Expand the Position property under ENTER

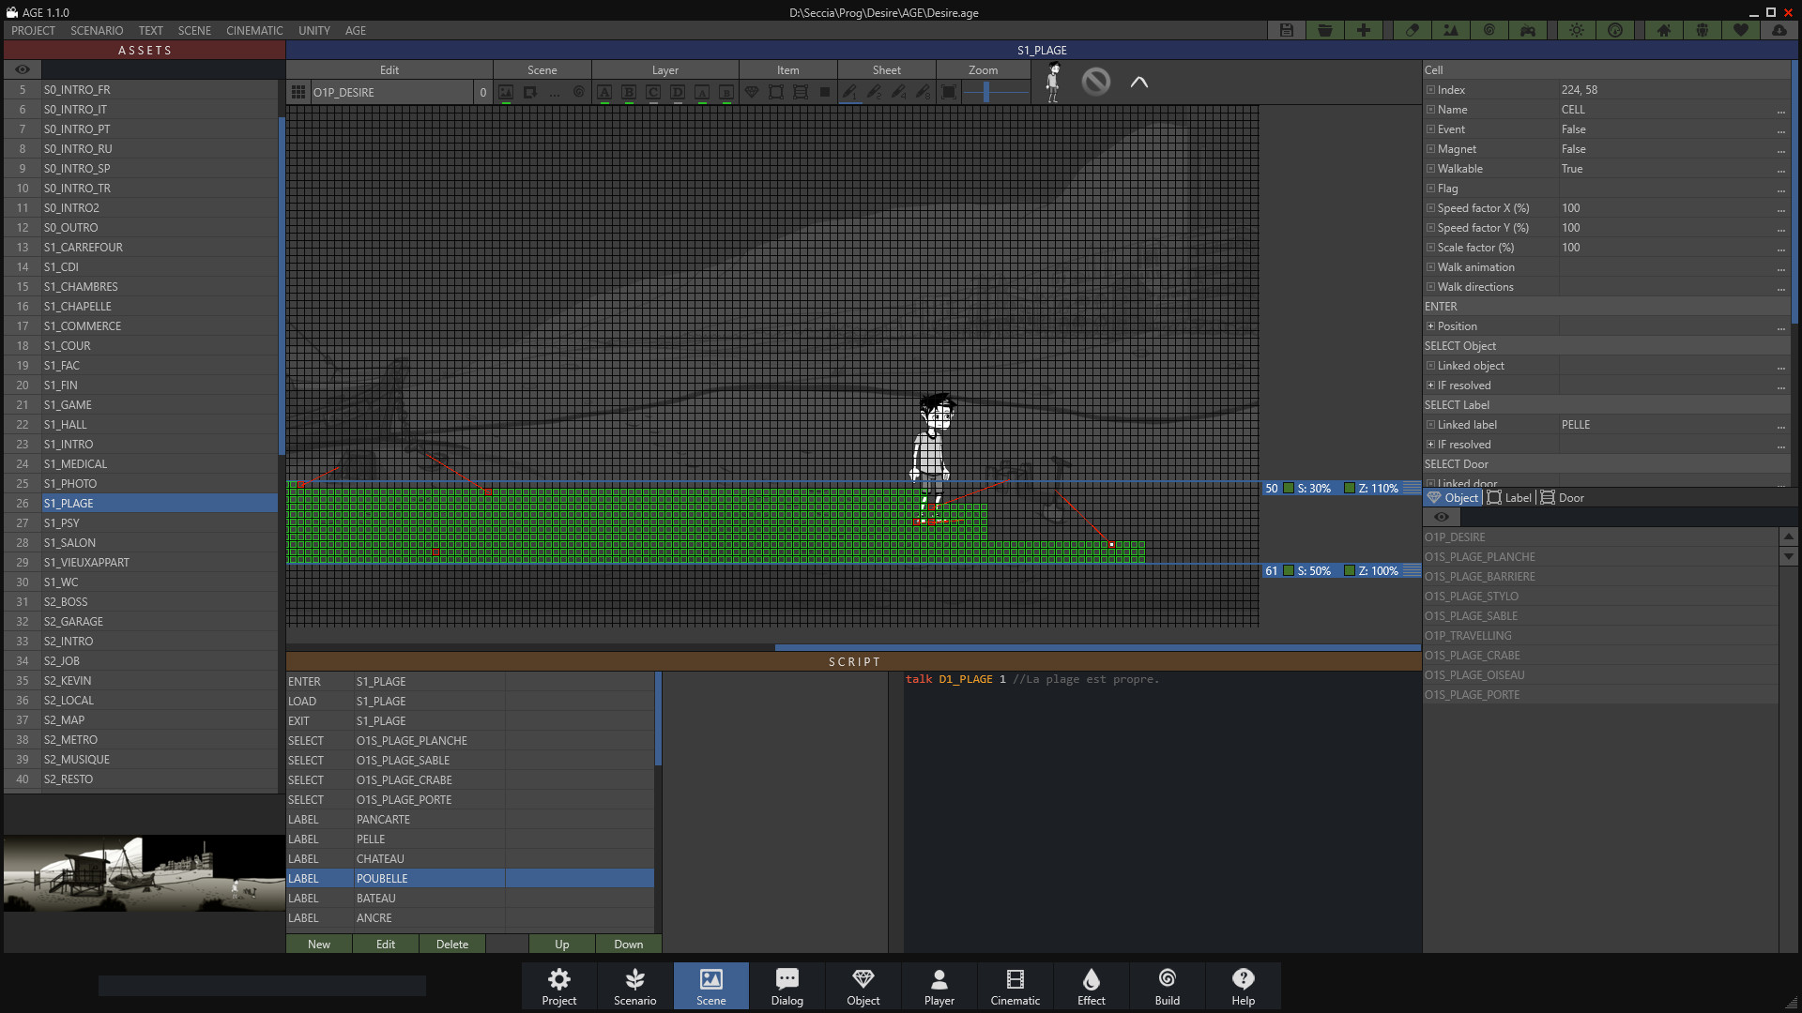1430,325
